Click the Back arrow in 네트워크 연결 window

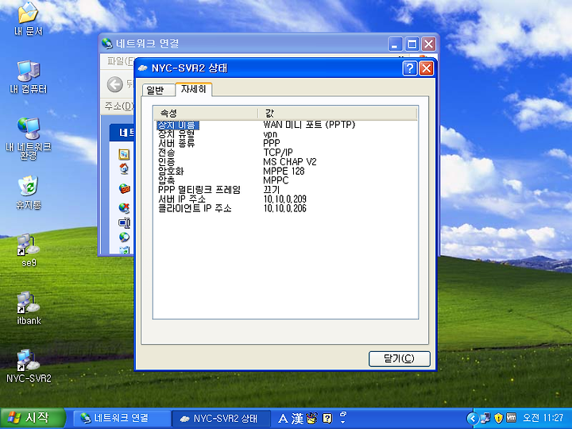pyautogui.click(x=115, y=85)
